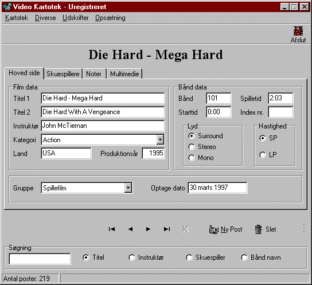Expand the Gruppe dropdown arrow
The image size is (312, 285).
[128, 188]
